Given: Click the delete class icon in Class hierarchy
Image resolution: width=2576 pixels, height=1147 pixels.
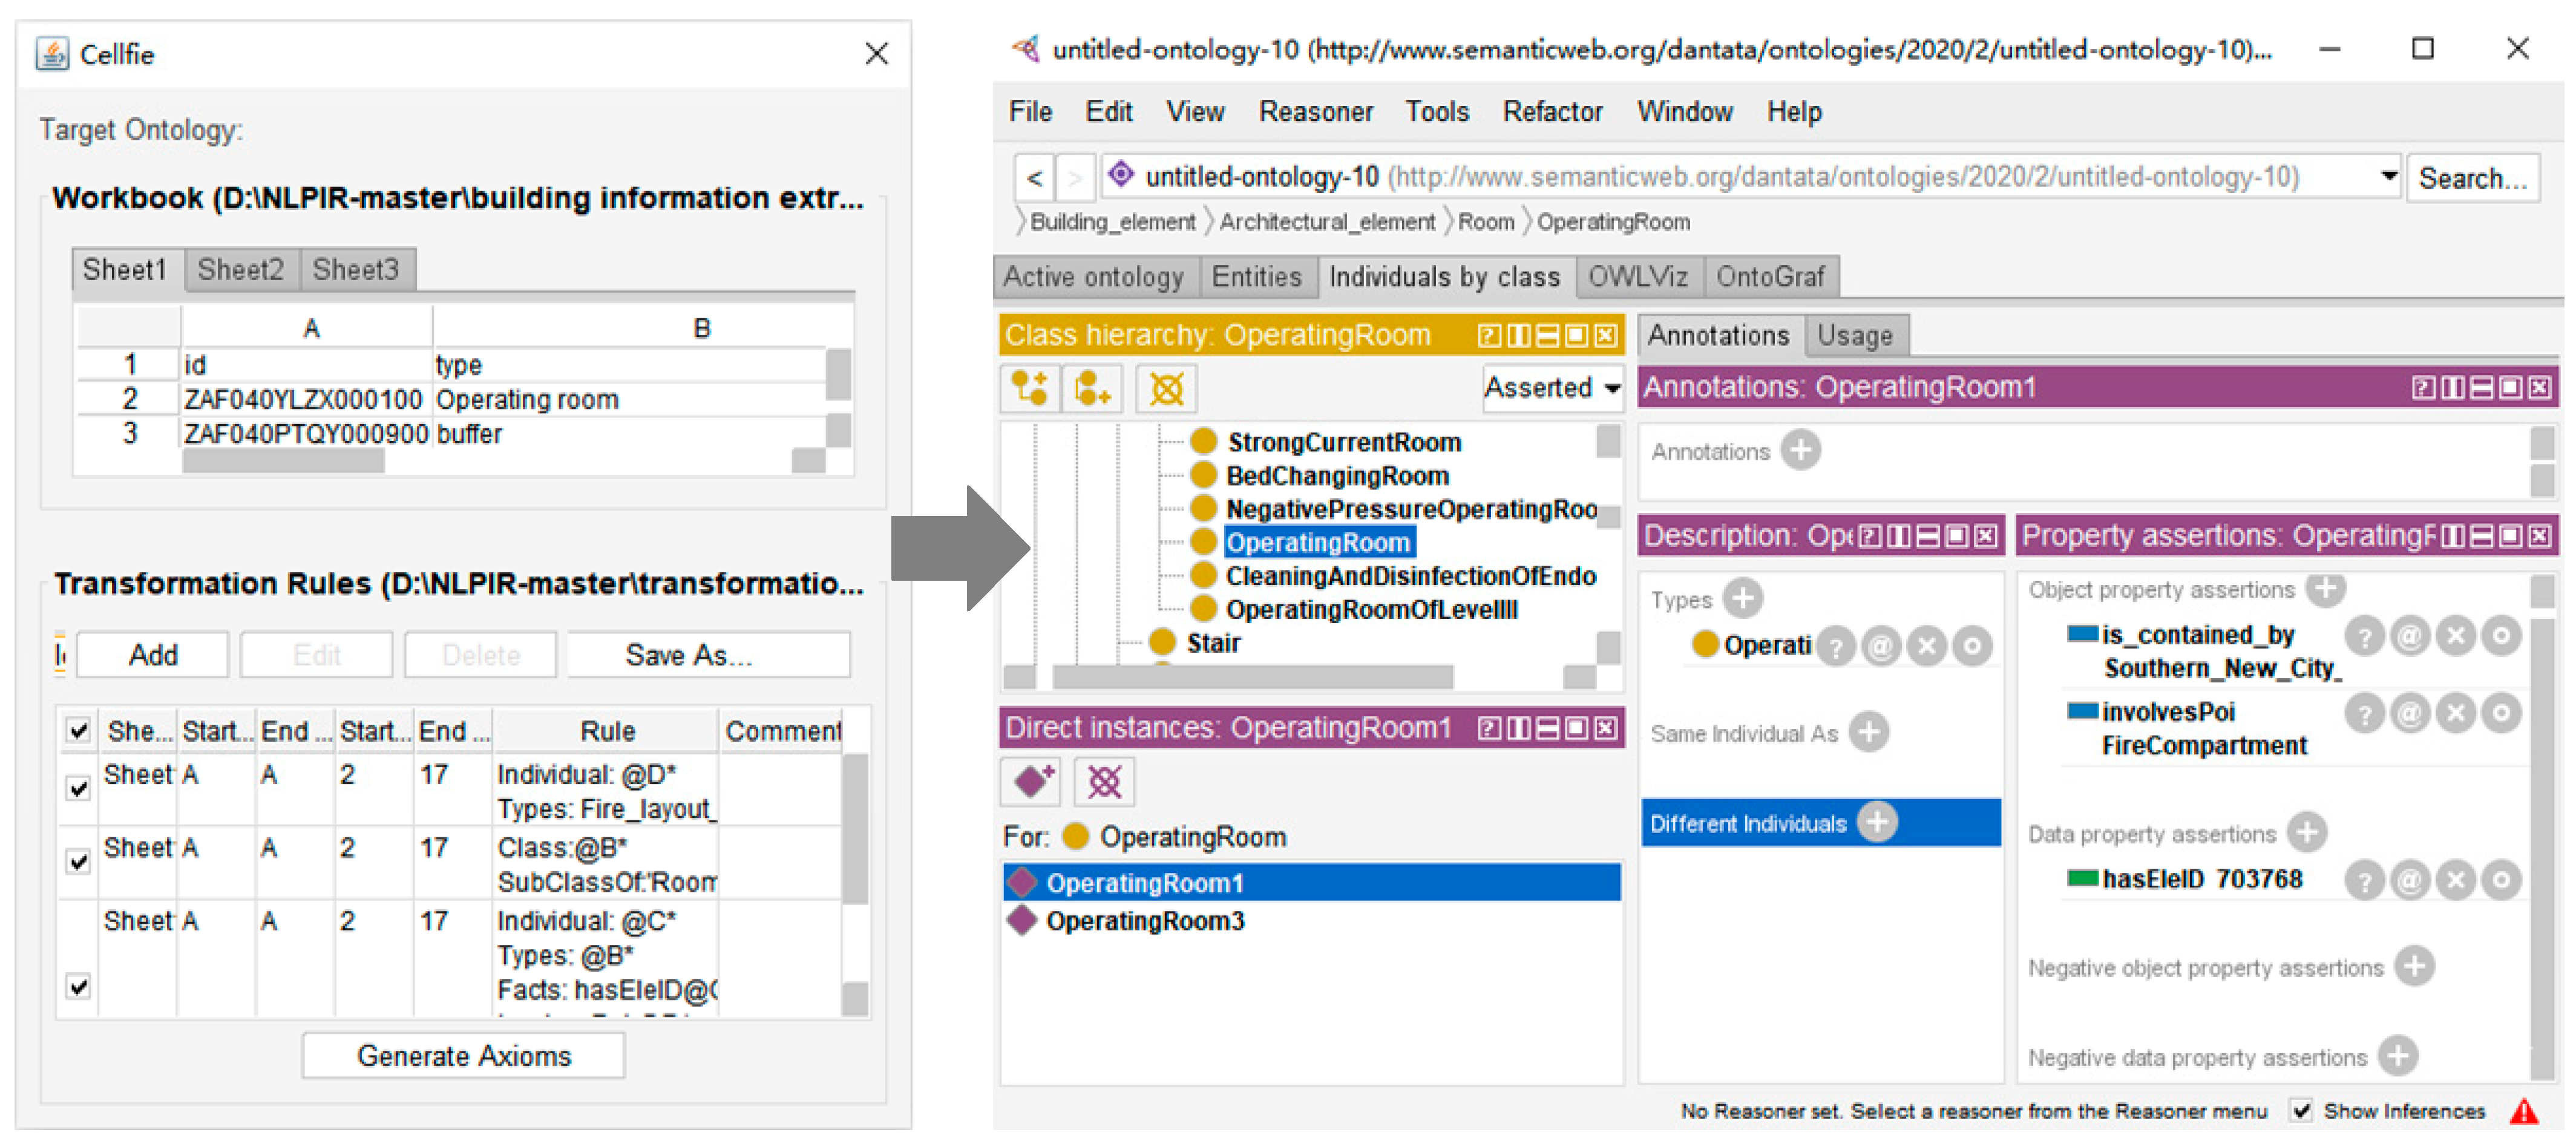Looking at the screenshot, I should pos(1166,389).
